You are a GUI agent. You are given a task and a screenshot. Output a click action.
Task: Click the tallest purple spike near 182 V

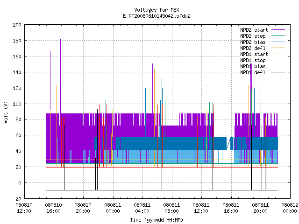click(60, 76)
